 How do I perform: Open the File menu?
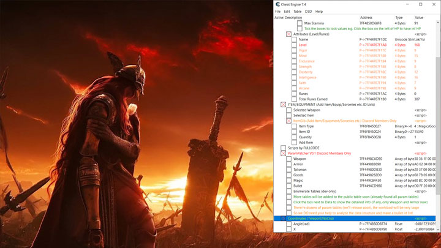pyautogui.click(x=278, y=12)
